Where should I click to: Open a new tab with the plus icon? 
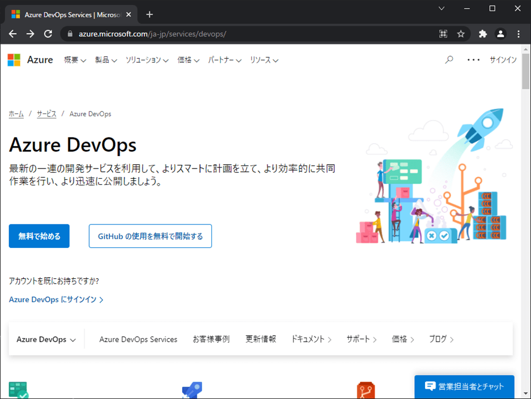[x=149, y=15]
